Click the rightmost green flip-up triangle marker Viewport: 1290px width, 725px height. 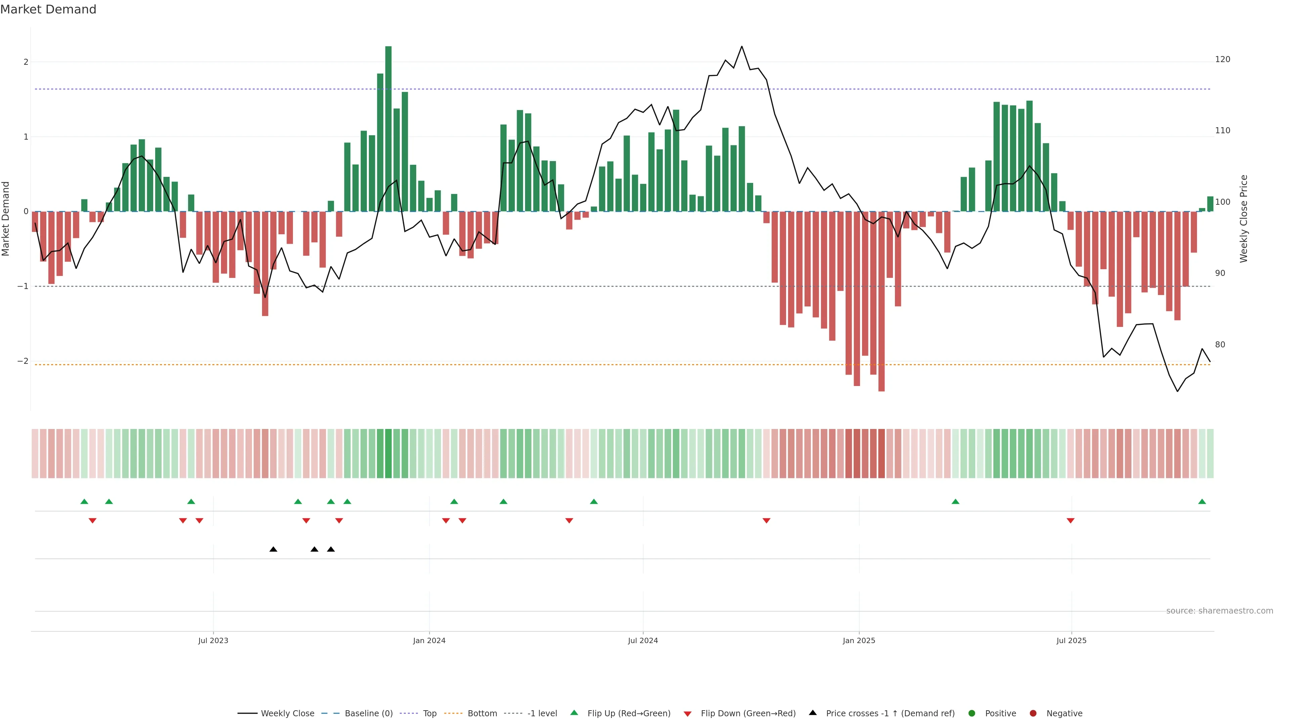click(1202, 501)
